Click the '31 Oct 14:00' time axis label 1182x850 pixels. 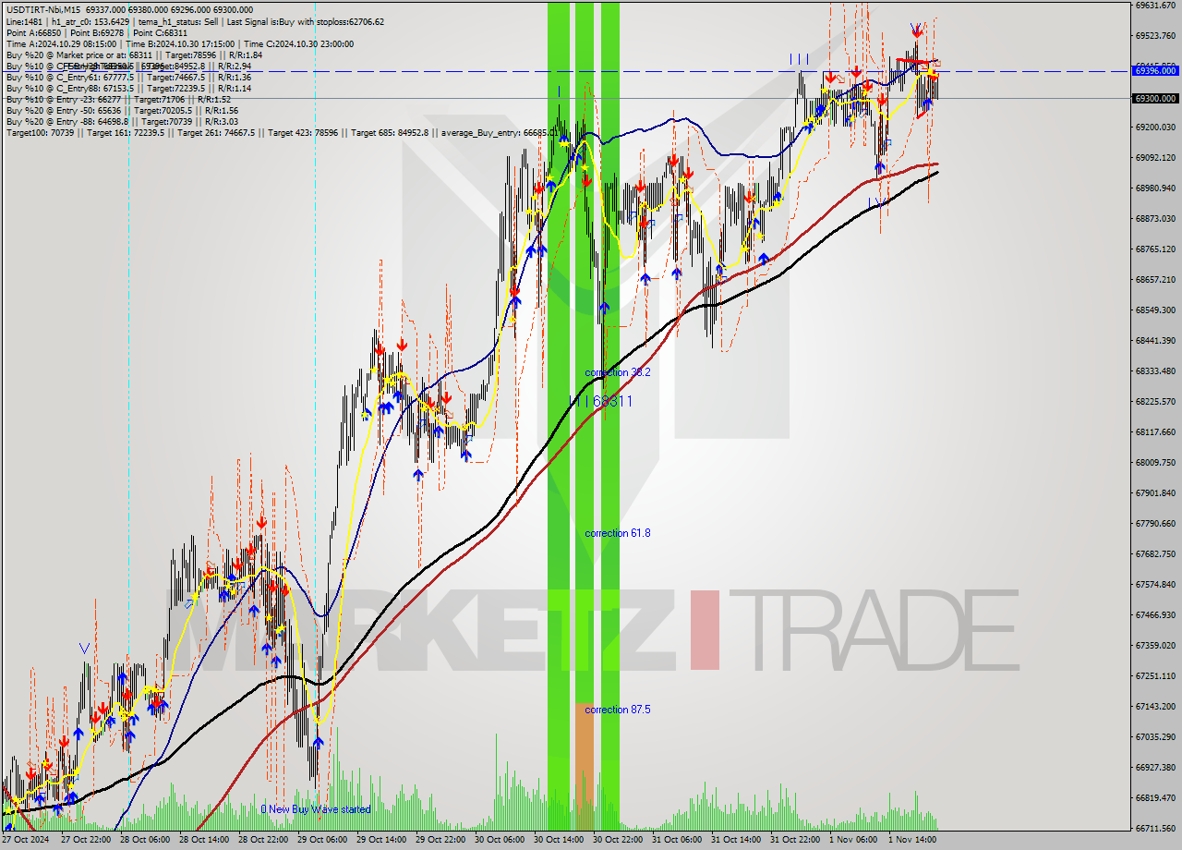736,840
